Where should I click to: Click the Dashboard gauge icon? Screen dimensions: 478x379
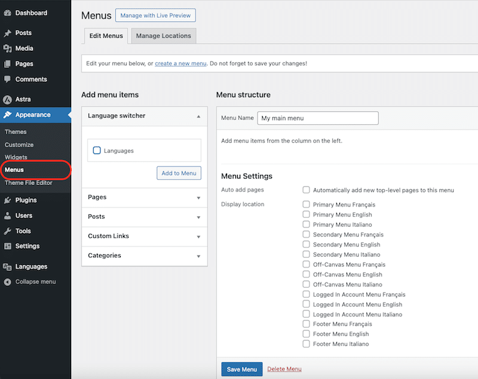click(8, 13)
